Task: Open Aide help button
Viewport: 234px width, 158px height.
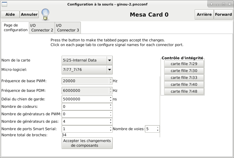Action: (10, 15)
